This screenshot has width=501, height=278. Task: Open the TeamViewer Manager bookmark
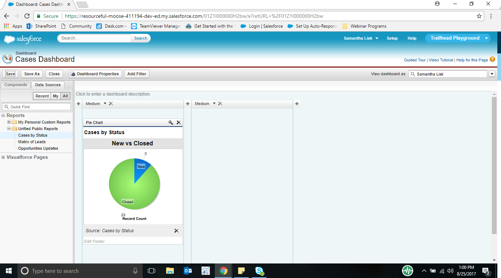(x=156, y=26)
